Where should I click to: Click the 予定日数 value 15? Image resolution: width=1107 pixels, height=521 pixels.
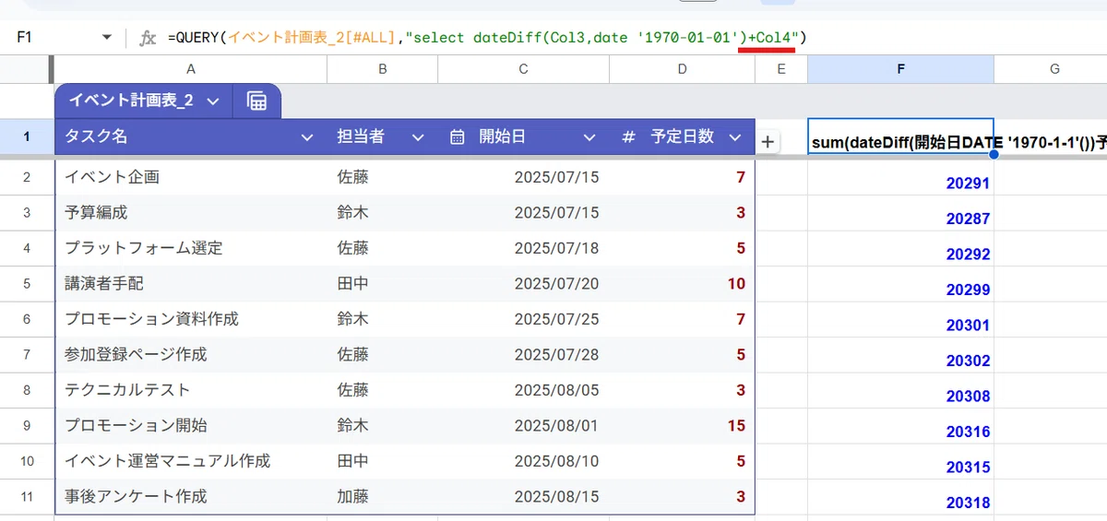pos(736,425)
